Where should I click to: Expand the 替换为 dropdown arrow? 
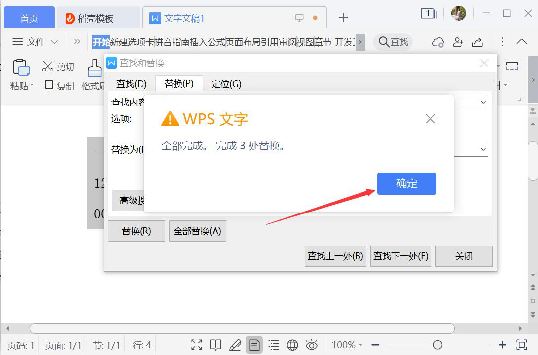[x=483, y=149]
